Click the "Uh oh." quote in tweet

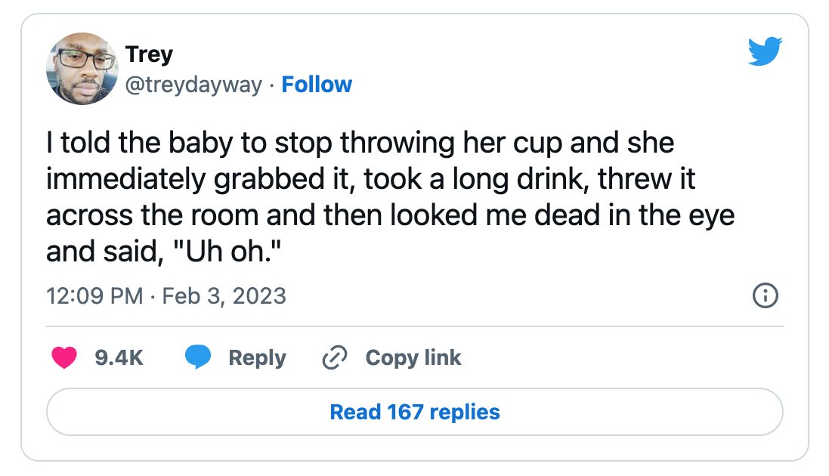coord(226,251)
